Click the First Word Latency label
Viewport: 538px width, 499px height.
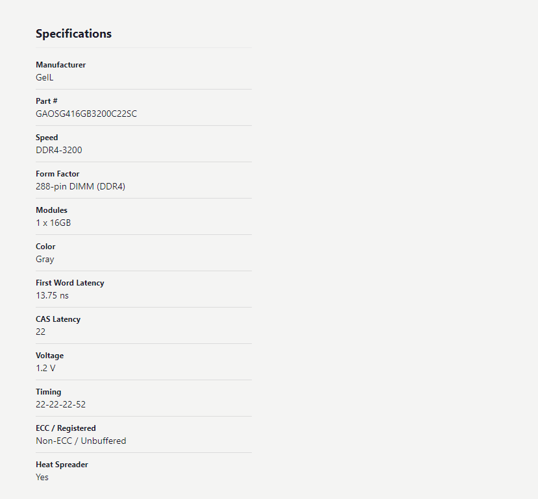click(69, 283)
